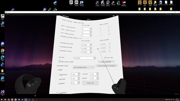Open the Oculus desktop icon
180x101 pixels.
coord(71,3)
